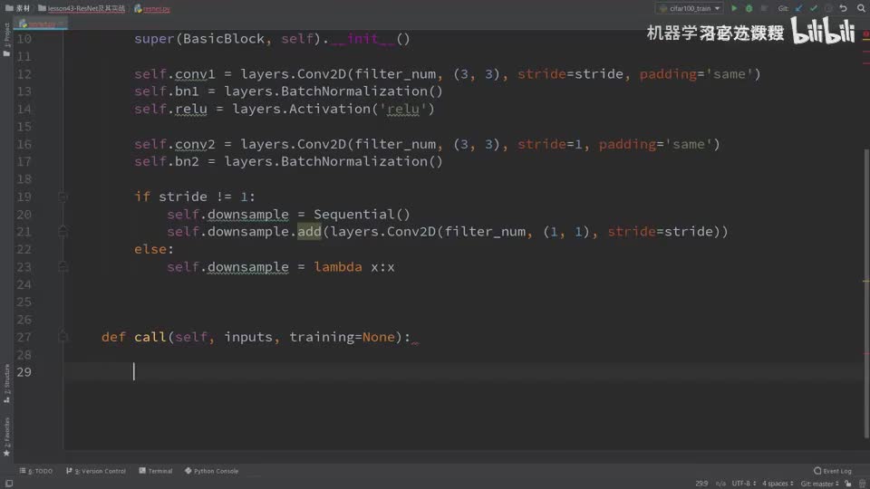Click 'self.conv2' on line 16
Screen dimensions: 870x489
tap(174, 145)
